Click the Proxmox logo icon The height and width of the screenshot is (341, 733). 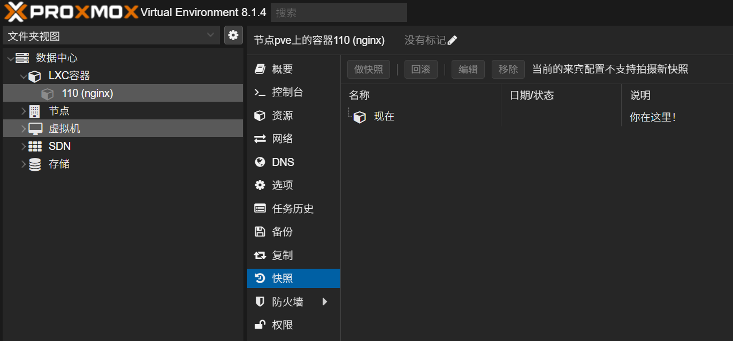[15, 11]
